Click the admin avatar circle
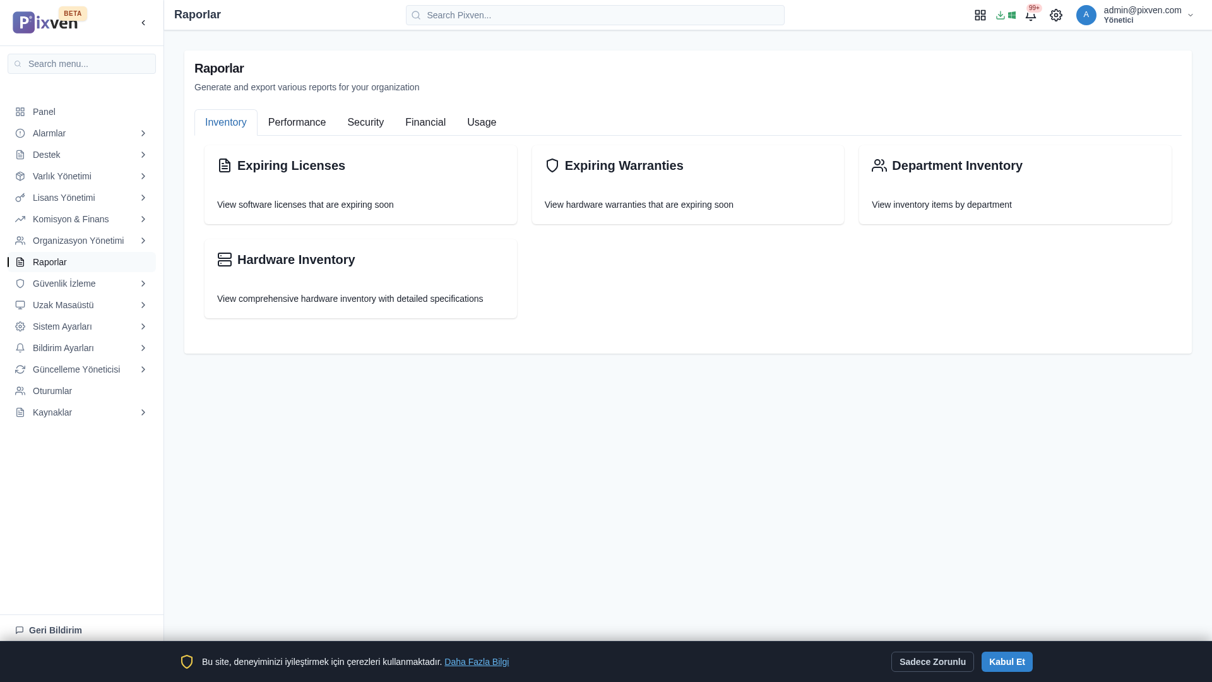Viewport: 1212px width, 682px height. click(x=1086, y=15)
